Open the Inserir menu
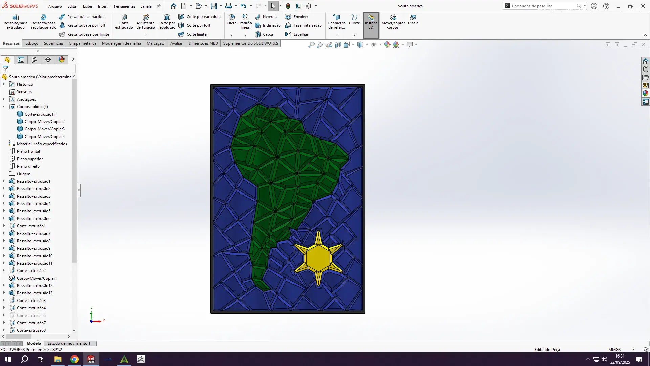The image size is (650, 366). tap(103, 6)
